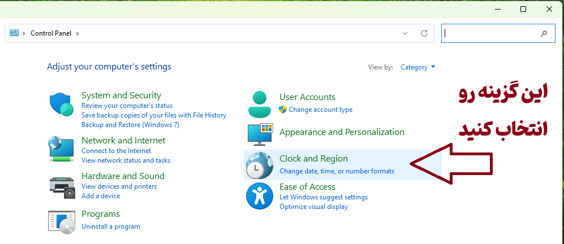The height and width of the screenshot is (244, 564).
Task: Open Programs category heading
Action: click(x=101, y=214)
